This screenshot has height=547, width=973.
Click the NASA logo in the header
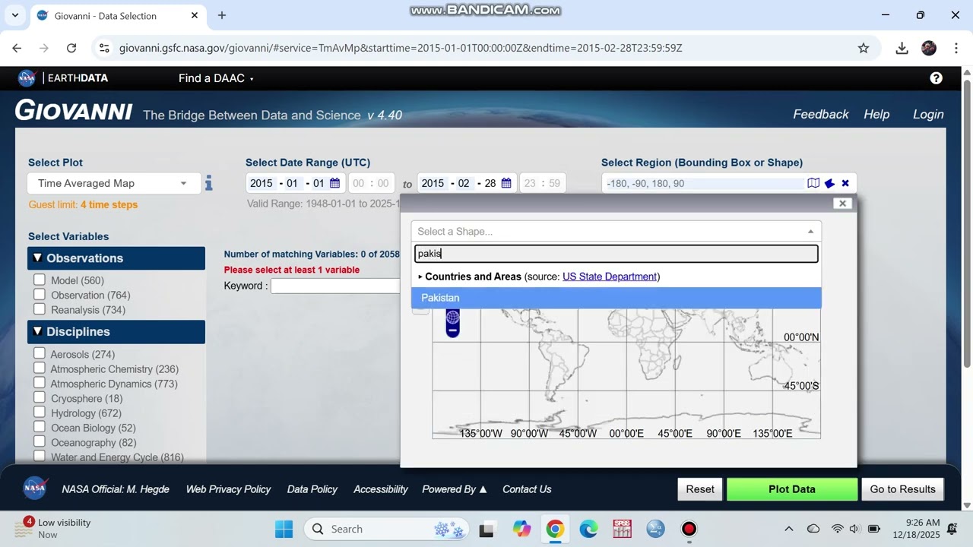pyautogui.click(x=27, y=78)
